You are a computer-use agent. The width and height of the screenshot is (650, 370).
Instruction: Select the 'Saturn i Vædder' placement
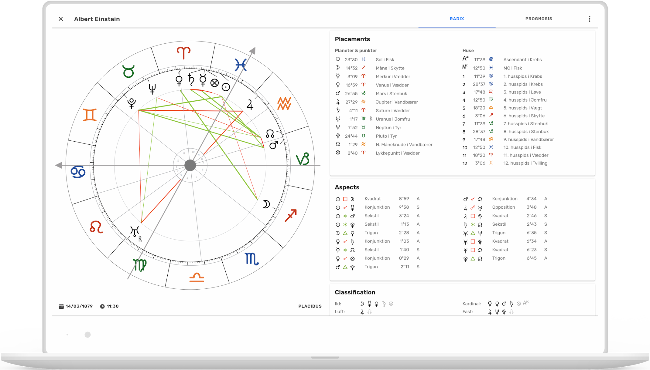coord(393,110)
